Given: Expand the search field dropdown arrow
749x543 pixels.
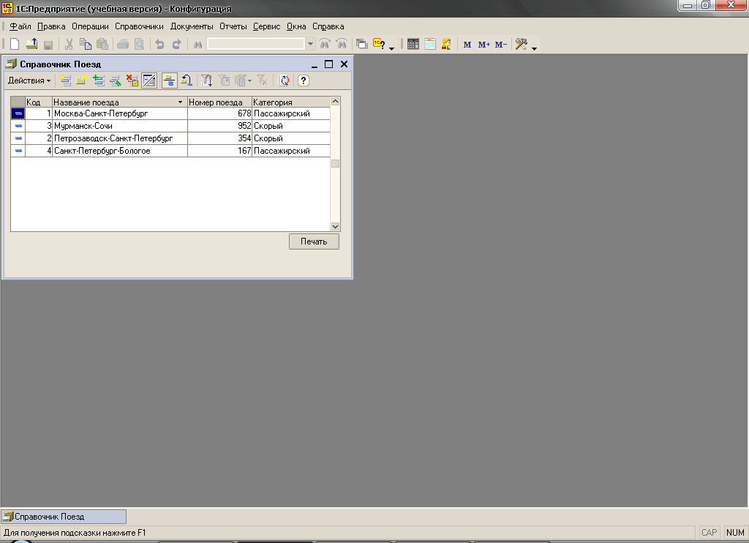Looking at the screenshot, I should [x=310, y=45].
